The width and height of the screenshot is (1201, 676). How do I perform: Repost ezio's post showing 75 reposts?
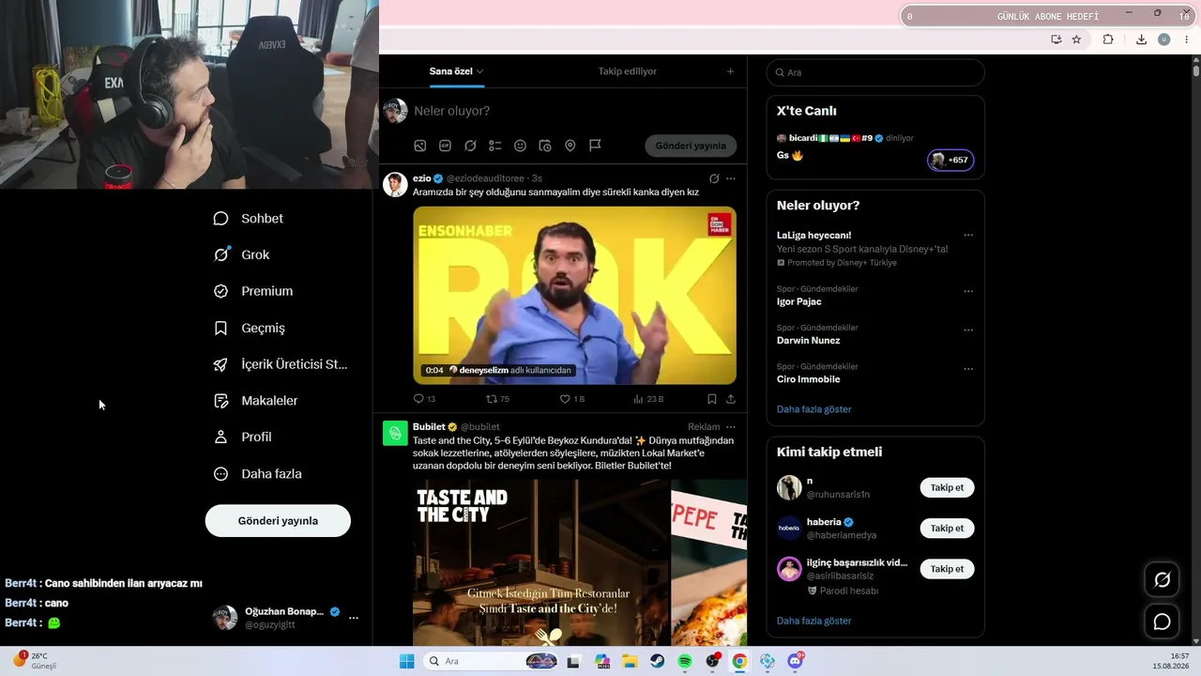(x=496, y=399)
